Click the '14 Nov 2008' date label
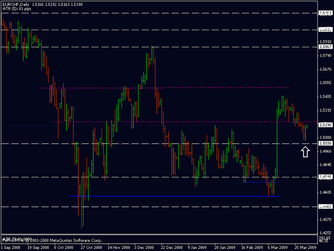 tap(119, 247)
